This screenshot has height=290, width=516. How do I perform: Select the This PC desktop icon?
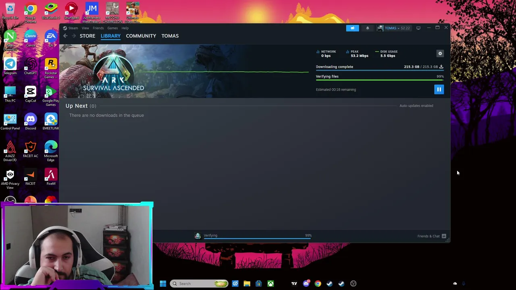10,95
